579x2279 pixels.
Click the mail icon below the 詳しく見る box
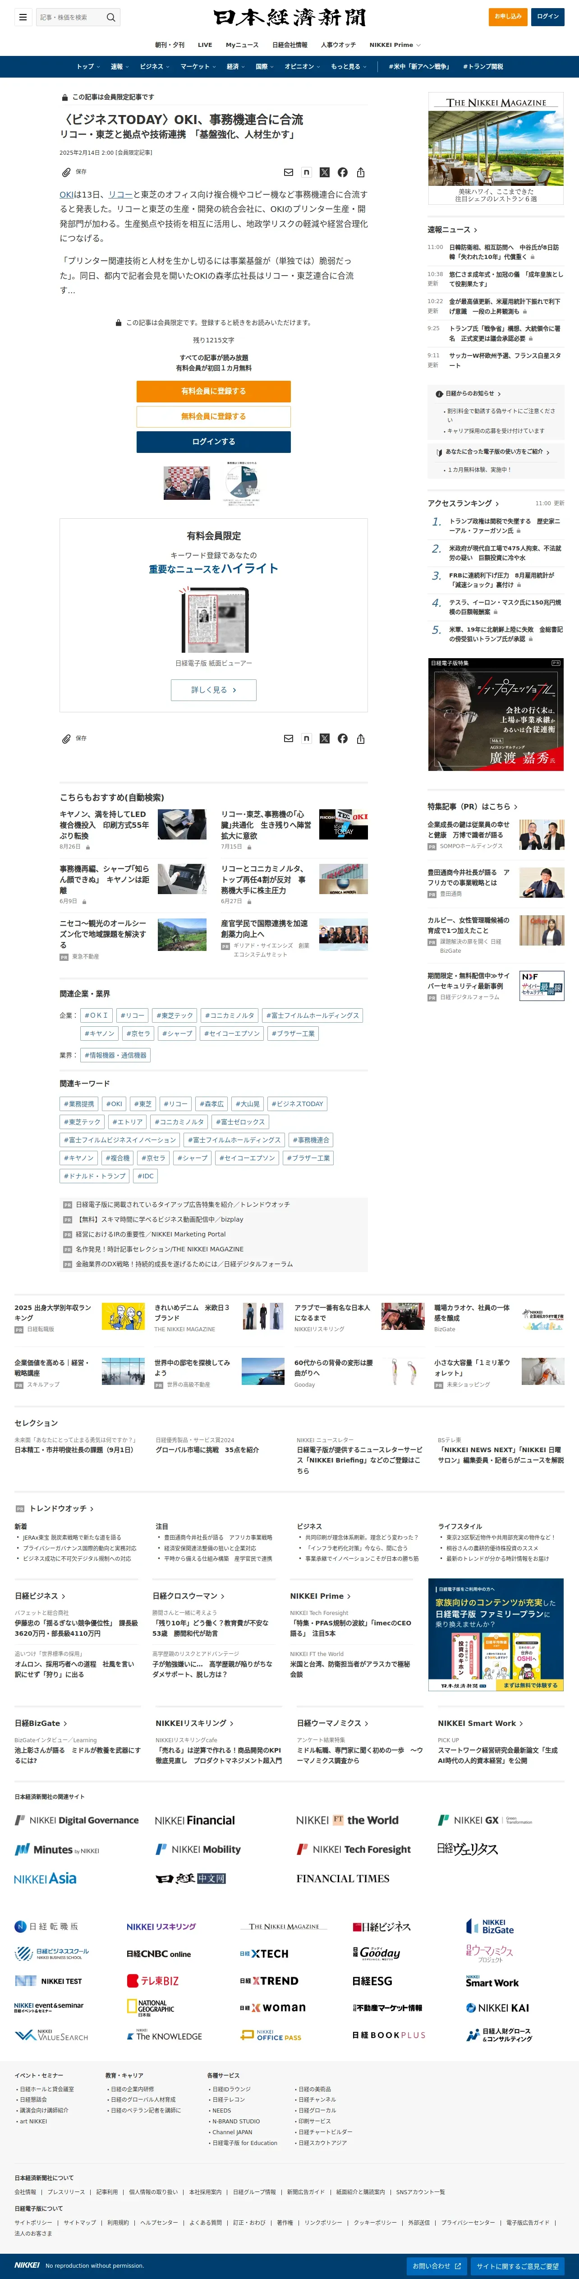click(288, 739)
